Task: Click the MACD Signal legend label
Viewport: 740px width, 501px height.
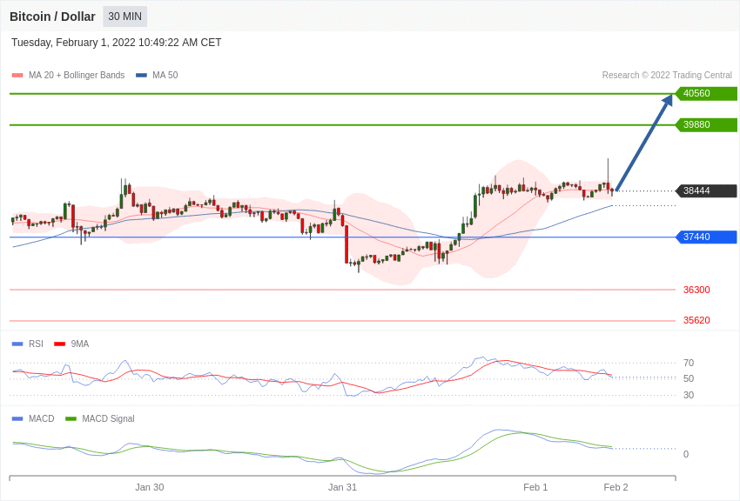Action: pyautogui.click(x=108, y=418)
